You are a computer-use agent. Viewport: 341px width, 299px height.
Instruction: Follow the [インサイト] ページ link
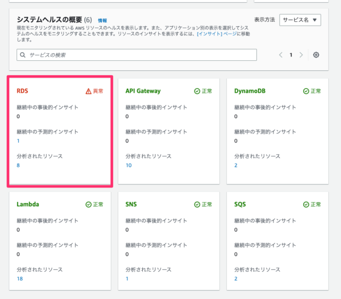click(217, 34)
